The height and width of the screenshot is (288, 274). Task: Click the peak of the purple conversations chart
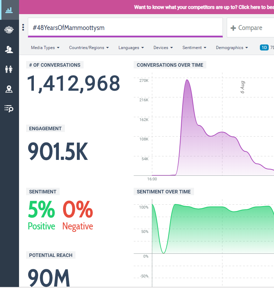(x=187, y=80)
